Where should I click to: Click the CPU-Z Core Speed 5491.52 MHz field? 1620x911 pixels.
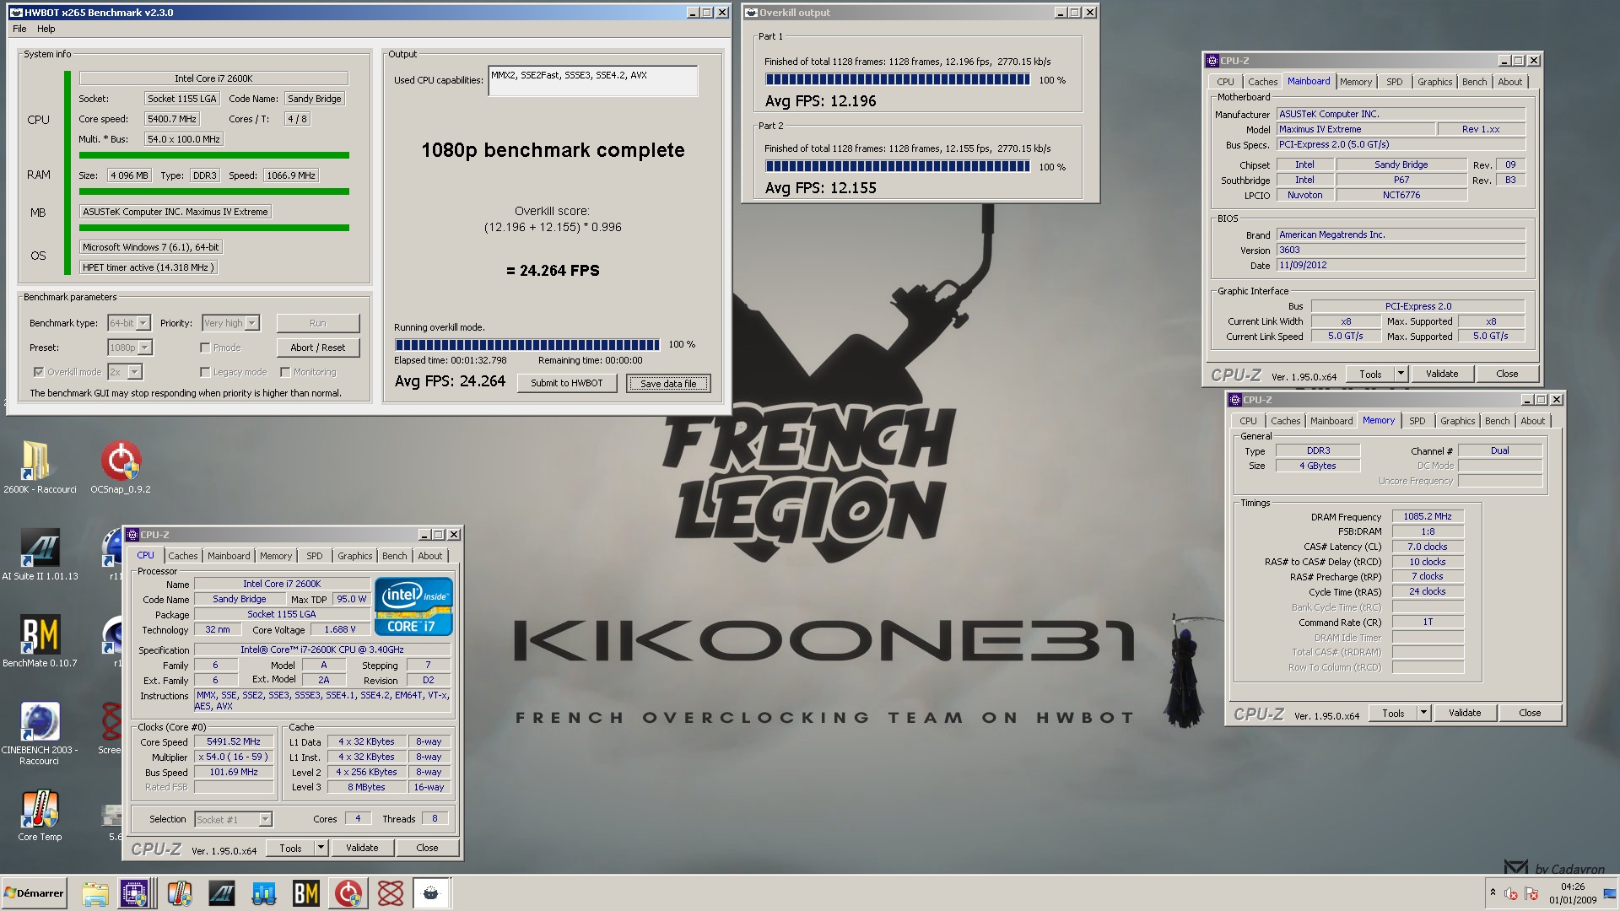tap(234, 741)
